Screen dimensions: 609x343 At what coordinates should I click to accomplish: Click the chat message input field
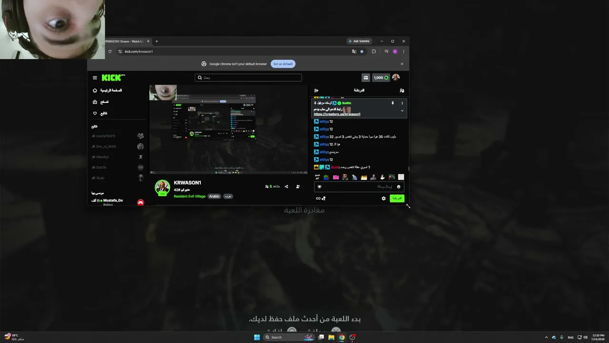tap(359, 187)
